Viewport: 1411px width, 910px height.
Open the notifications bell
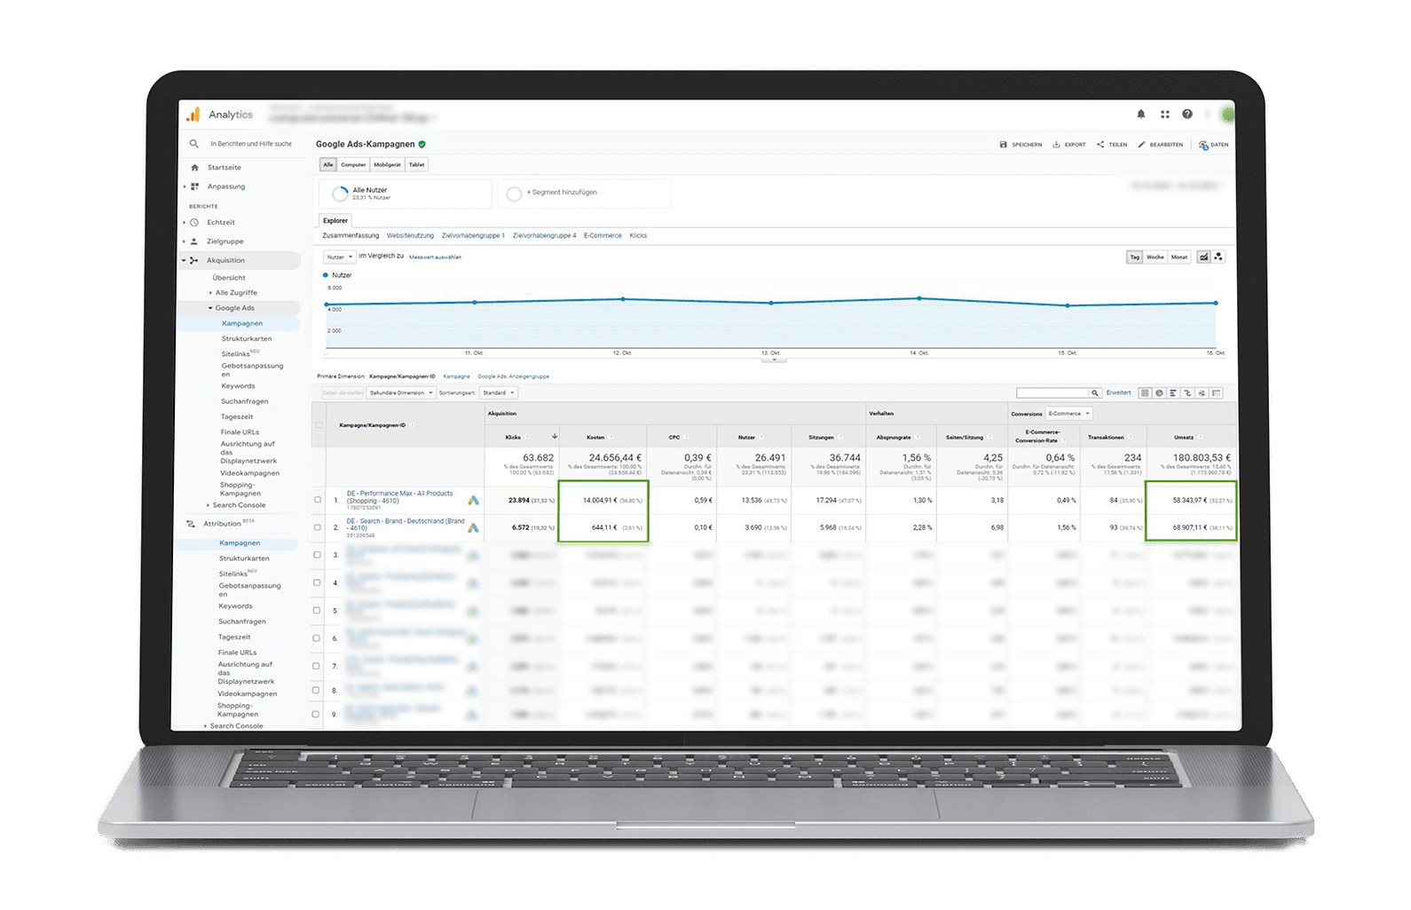coord(1141,115)
